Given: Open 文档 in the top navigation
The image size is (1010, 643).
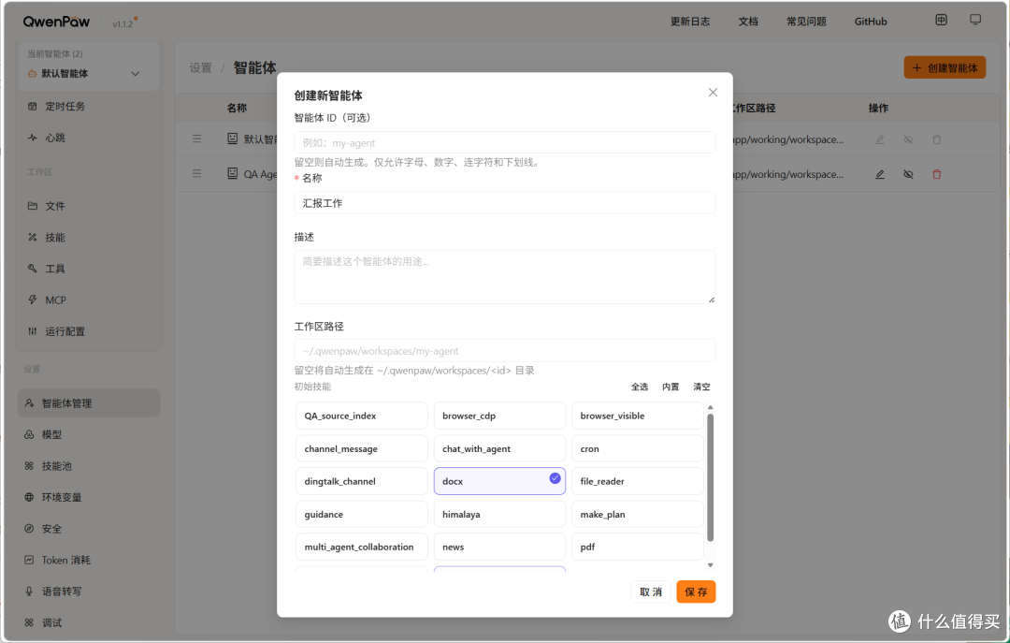Looking at the screenshot, I should 748,22.
